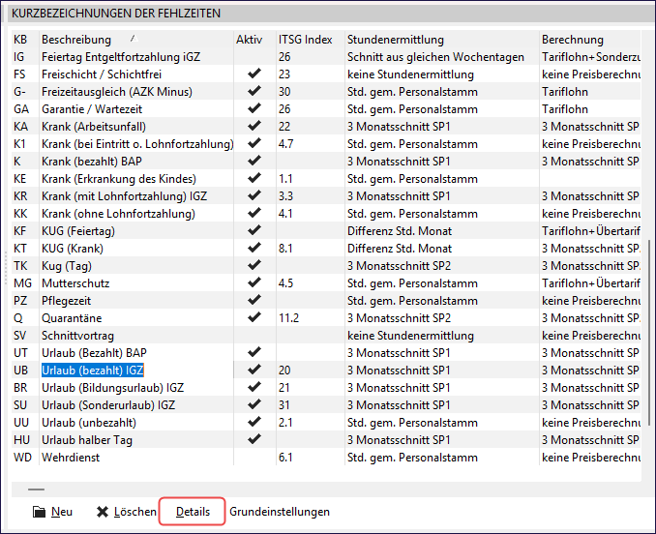
Task: Click ITSG Index value 4.7
Action: (286, 144)
